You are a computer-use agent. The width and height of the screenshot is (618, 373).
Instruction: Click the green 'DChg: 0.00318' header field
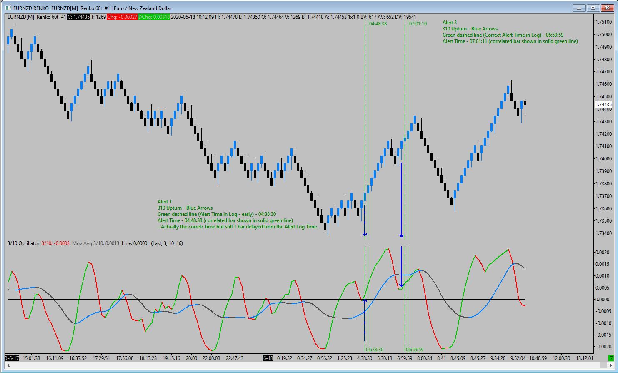pyautogui.click(x=154, y=17)
